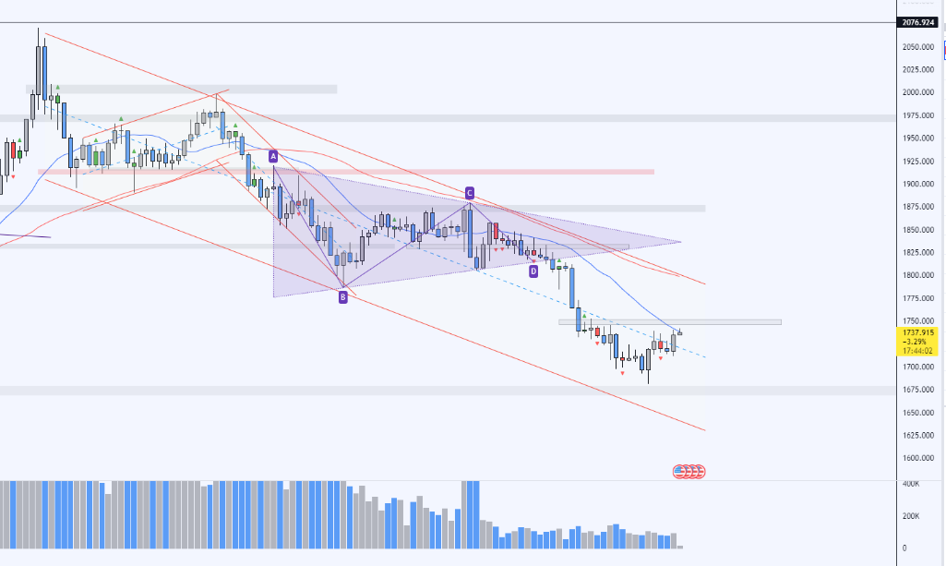Click the 2000.000 price axis label
This screenshot has height=566, width=946.
point(918,92)
